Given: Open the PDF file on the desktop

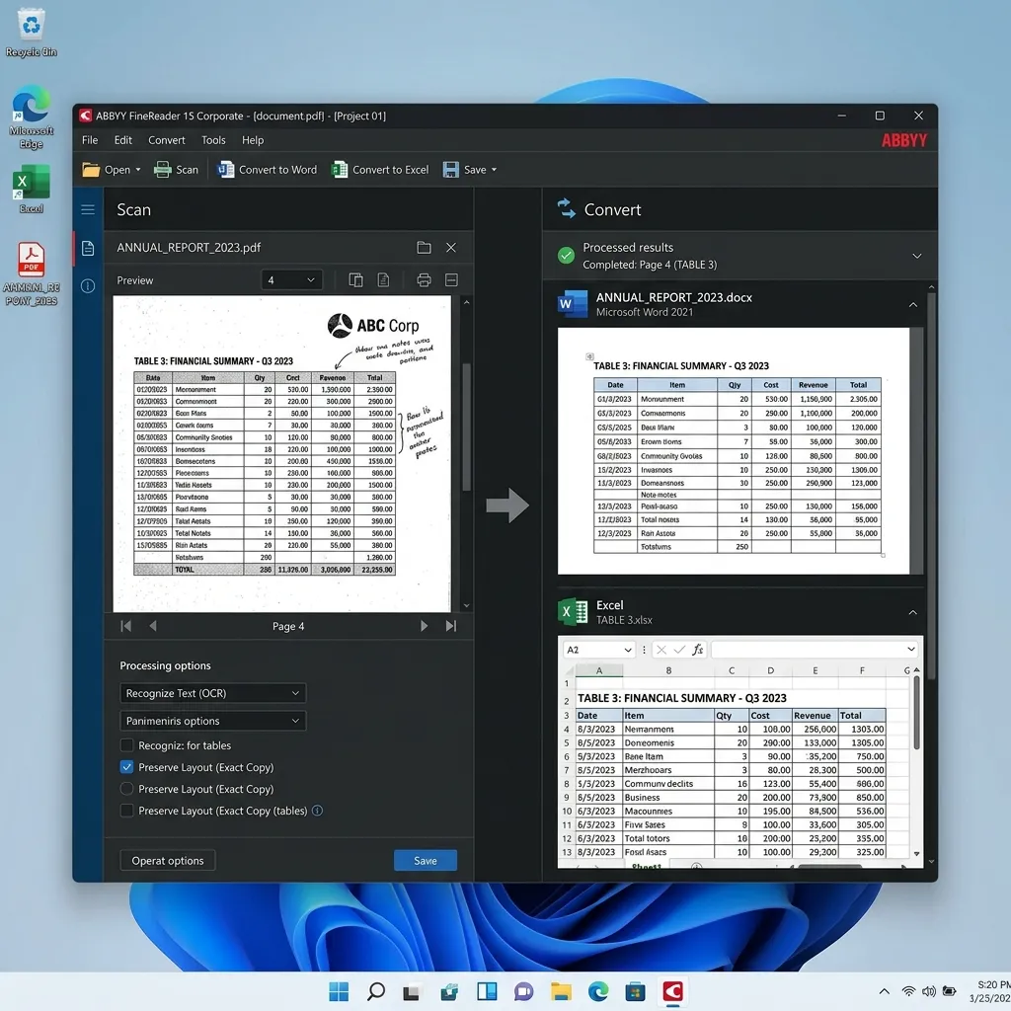Looking at the screenshot, I should [31, 274].
